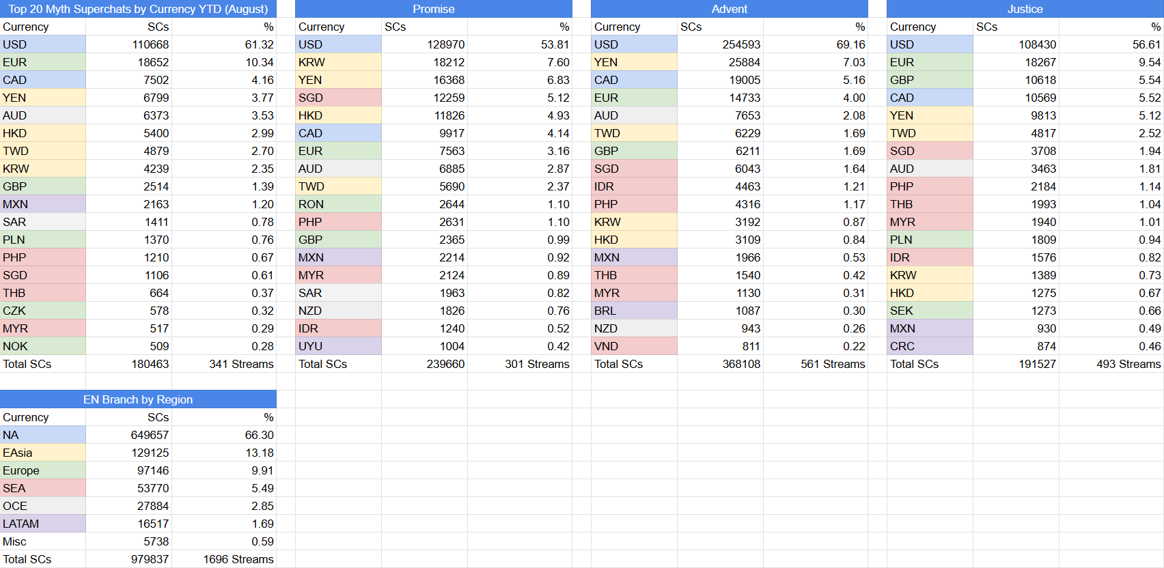
Task: Select Justice USD value 108430
Action: click(1016, 44)
